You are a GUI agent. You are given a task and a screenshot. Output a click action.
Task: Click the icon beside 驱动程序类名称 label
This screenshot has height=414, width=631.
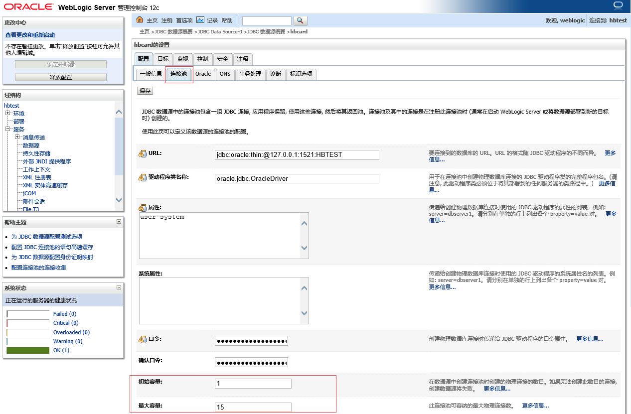[x=143, y=177]
